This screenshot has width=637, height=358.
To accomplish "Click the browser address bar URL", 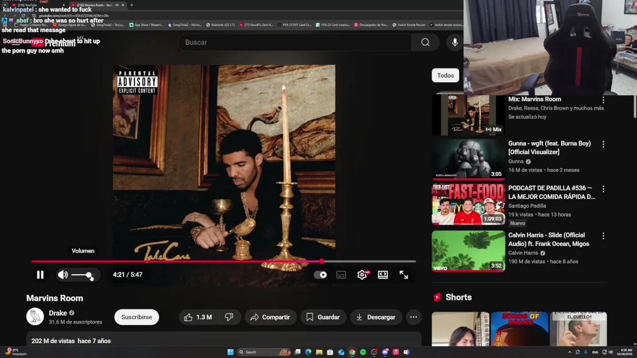I will pyautogui.click(x=74, y=15).
